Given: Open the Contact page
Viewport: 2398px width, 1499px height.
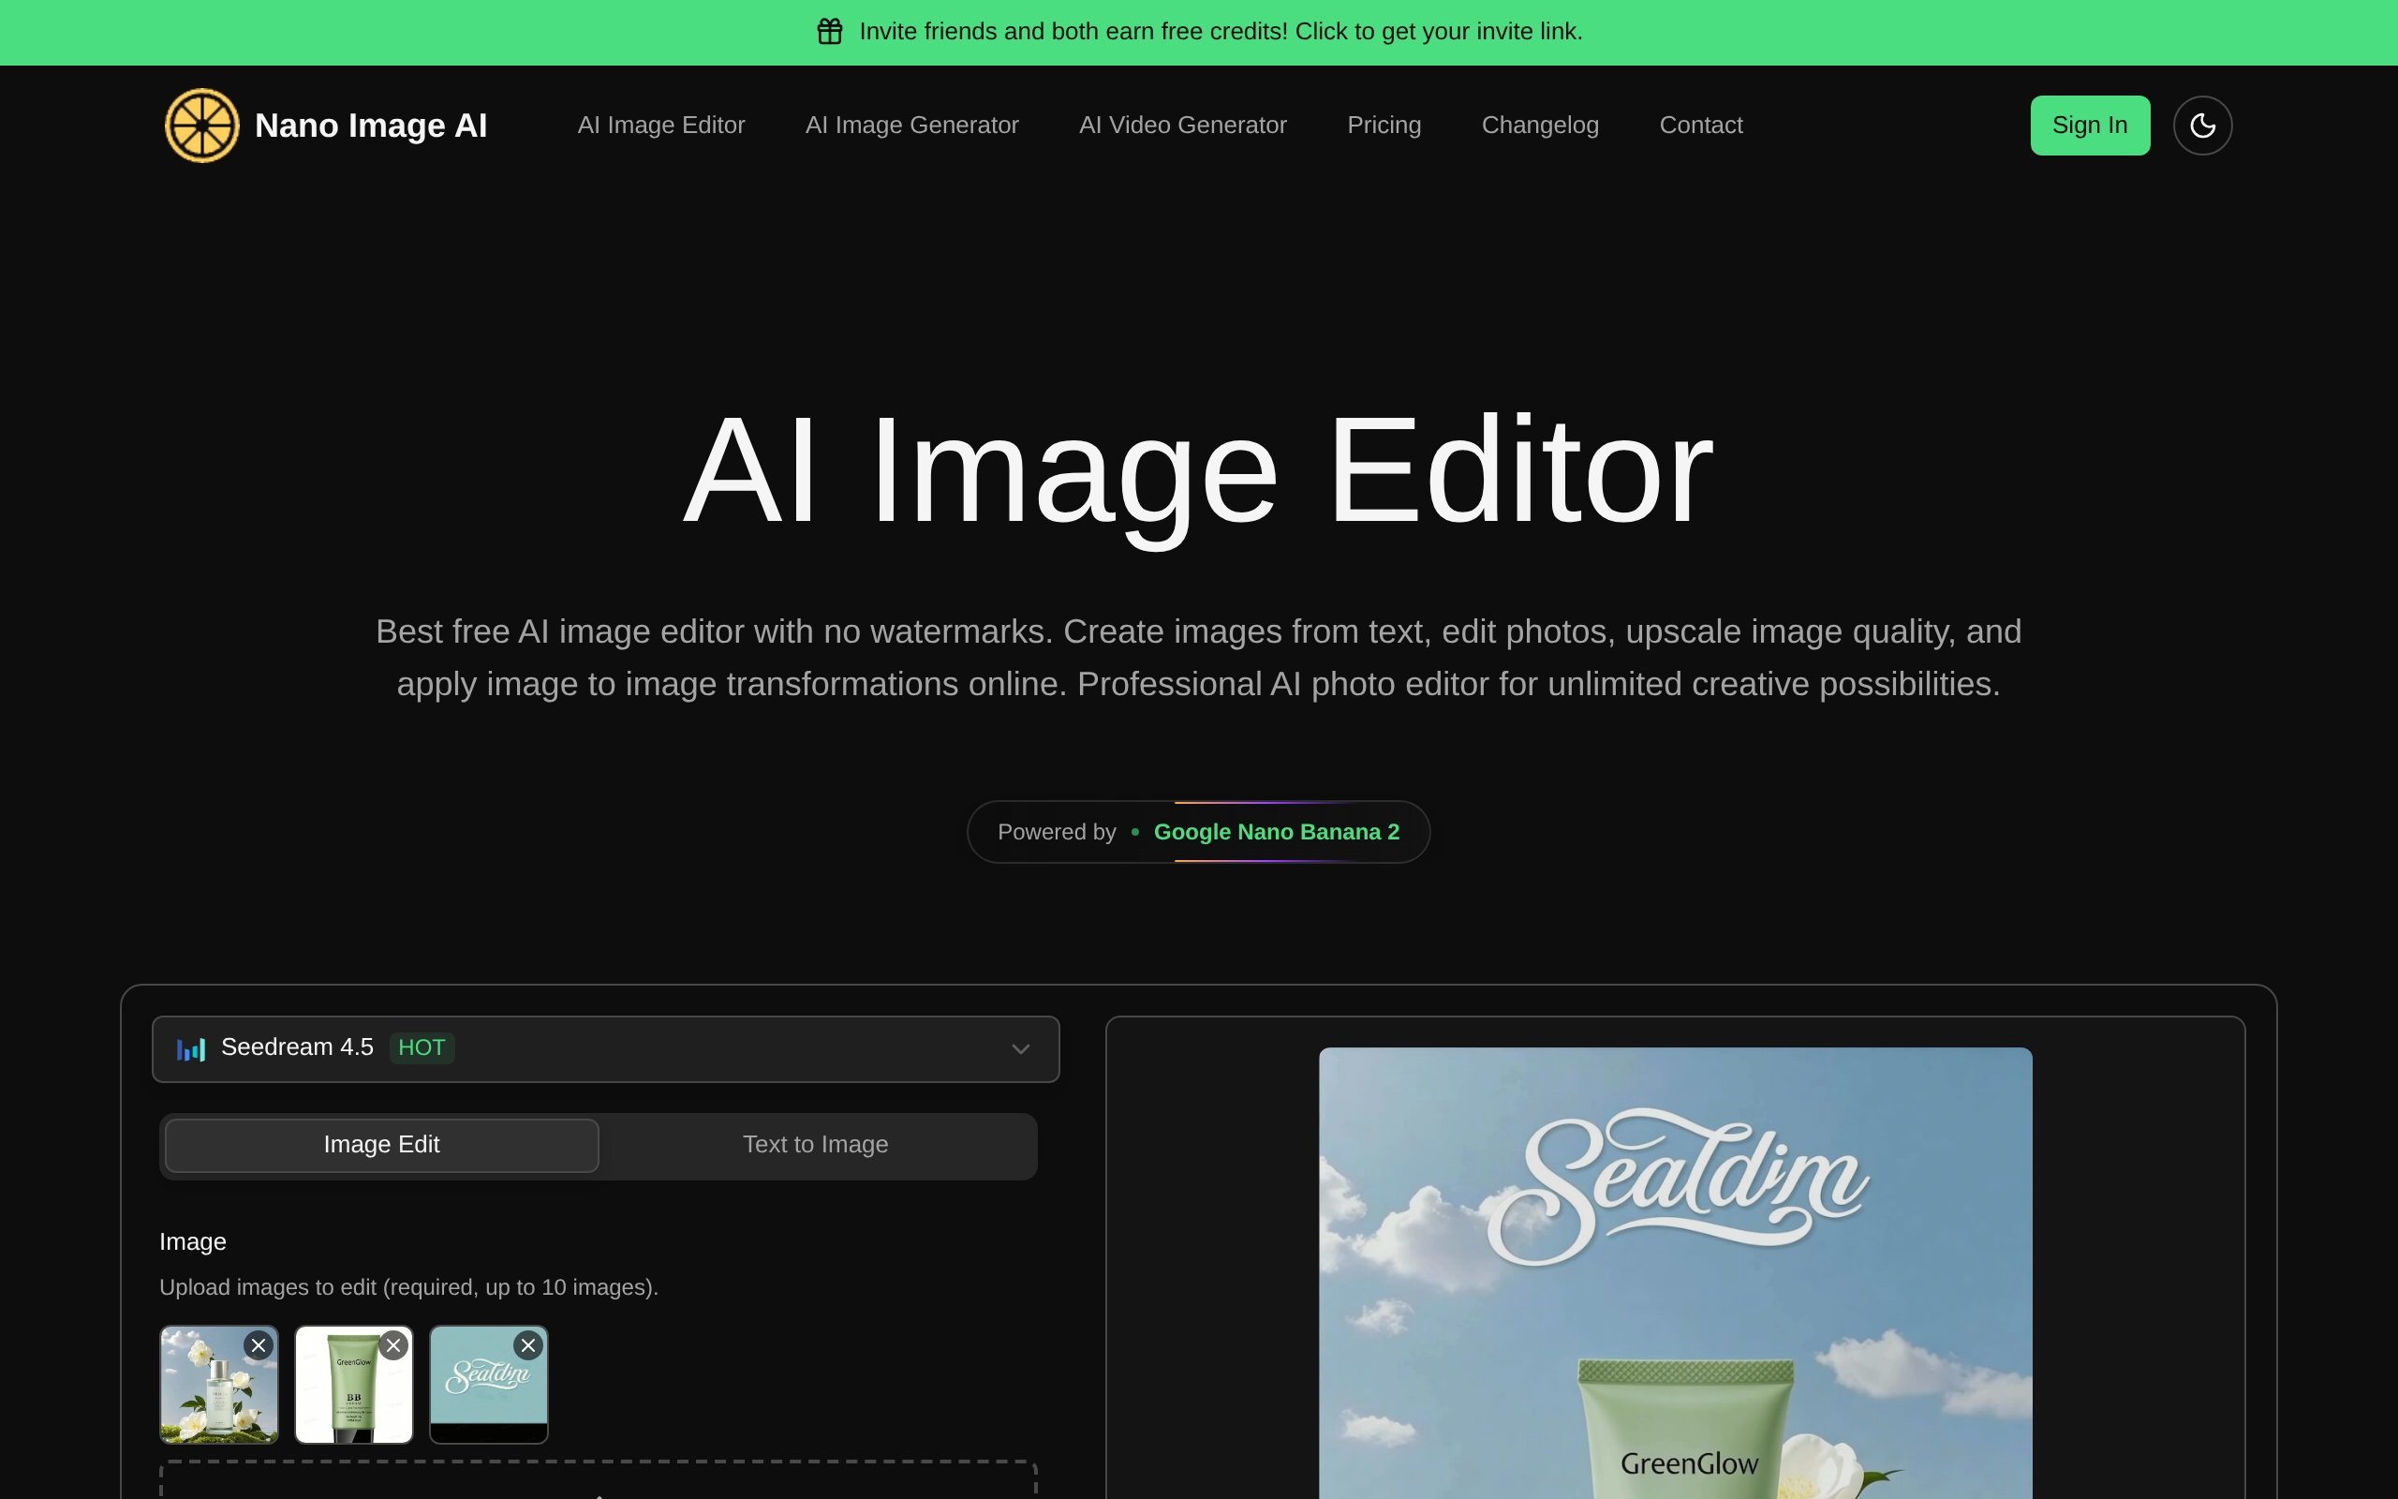Looking at the screenshot, I should pyautogui.click(x=1700, y=125).
